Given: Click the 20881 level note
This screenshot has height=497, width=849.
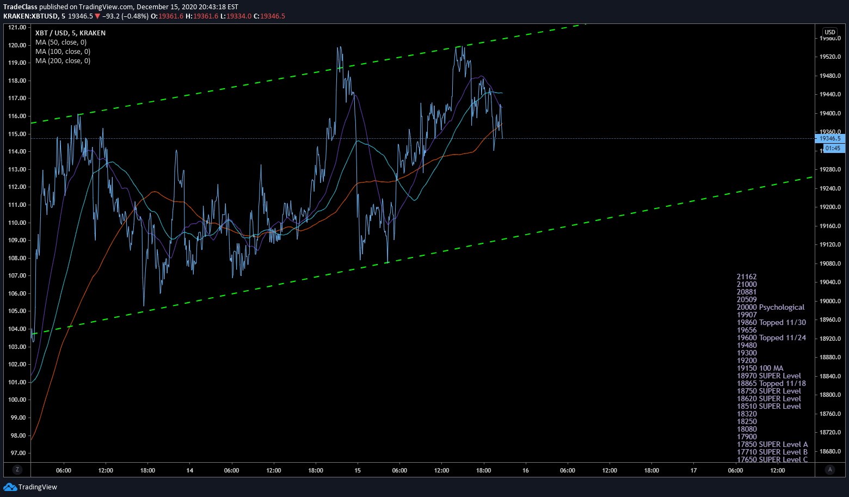Looking at the screenshot, I should click(x=747, y=292).
